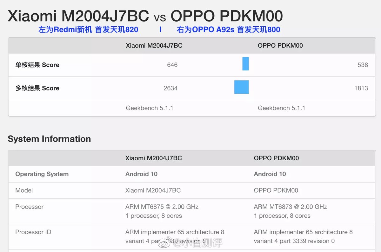Click the 'Operating System' row label
The height and width of the screenshot is (252, 381).
[x=42, y=174]
